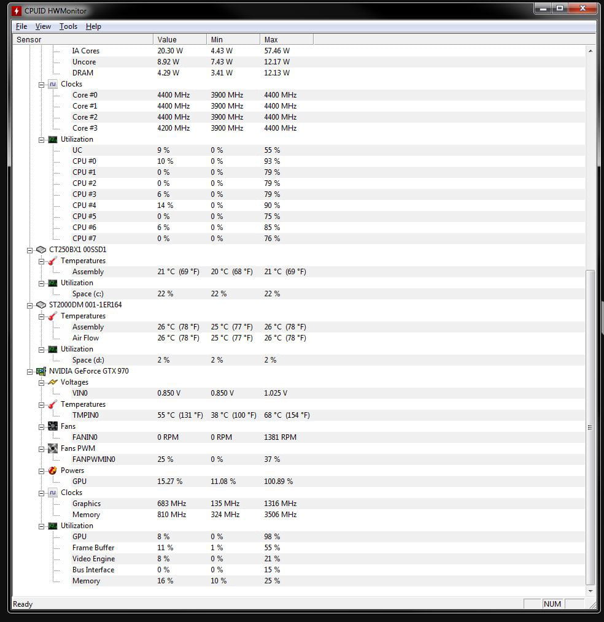Click the NVIDIA GeForce GTX 970 card icon
The image size is (604, 622).
click(x=41, y=371)
